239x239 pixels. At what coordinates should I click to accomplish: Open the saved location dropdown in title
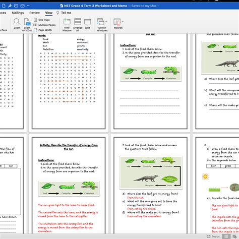pyautogui.click(x=158, y=6)
